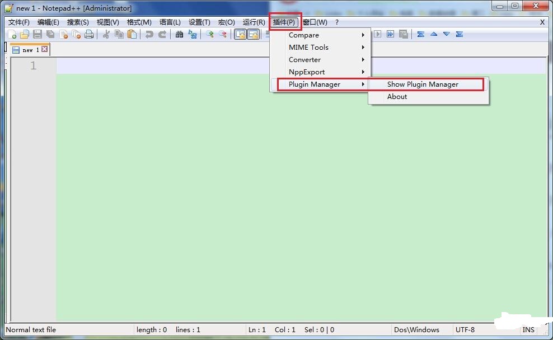The image size is (553, 340).
Task: Click Col : 1 in status bar
Action: (285, 330)
